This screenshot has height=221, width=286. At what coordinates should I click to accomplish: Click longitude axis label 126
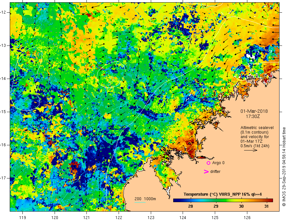pos(247,217)
